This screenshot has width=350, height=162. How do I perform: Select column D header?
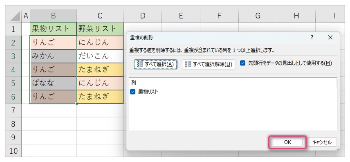pyautogui.click(x=143, y=16)
